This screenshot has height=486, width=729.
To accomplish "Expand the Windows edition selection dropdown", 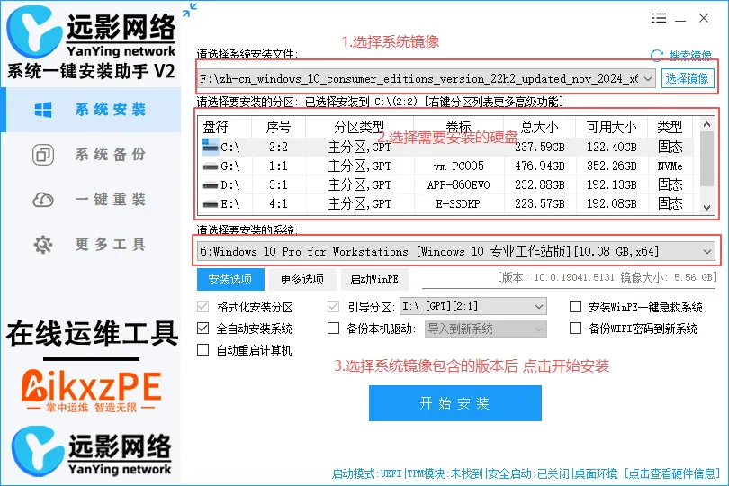I will pos(706,252).
